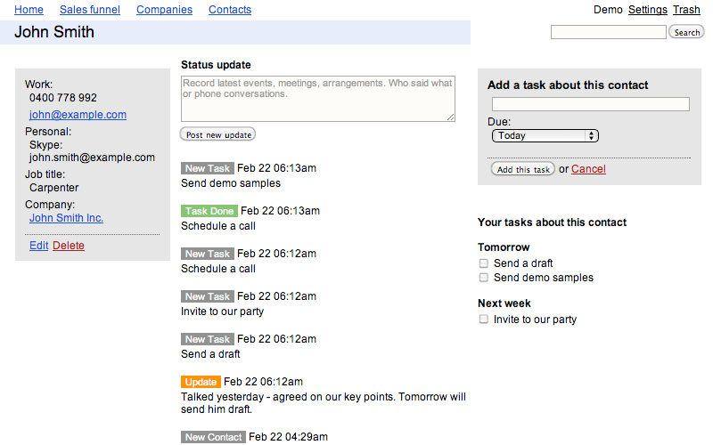This screenshot has width=713, height=445.
Task: Delete this contact via Delete link
Action: tap(69, 246)
